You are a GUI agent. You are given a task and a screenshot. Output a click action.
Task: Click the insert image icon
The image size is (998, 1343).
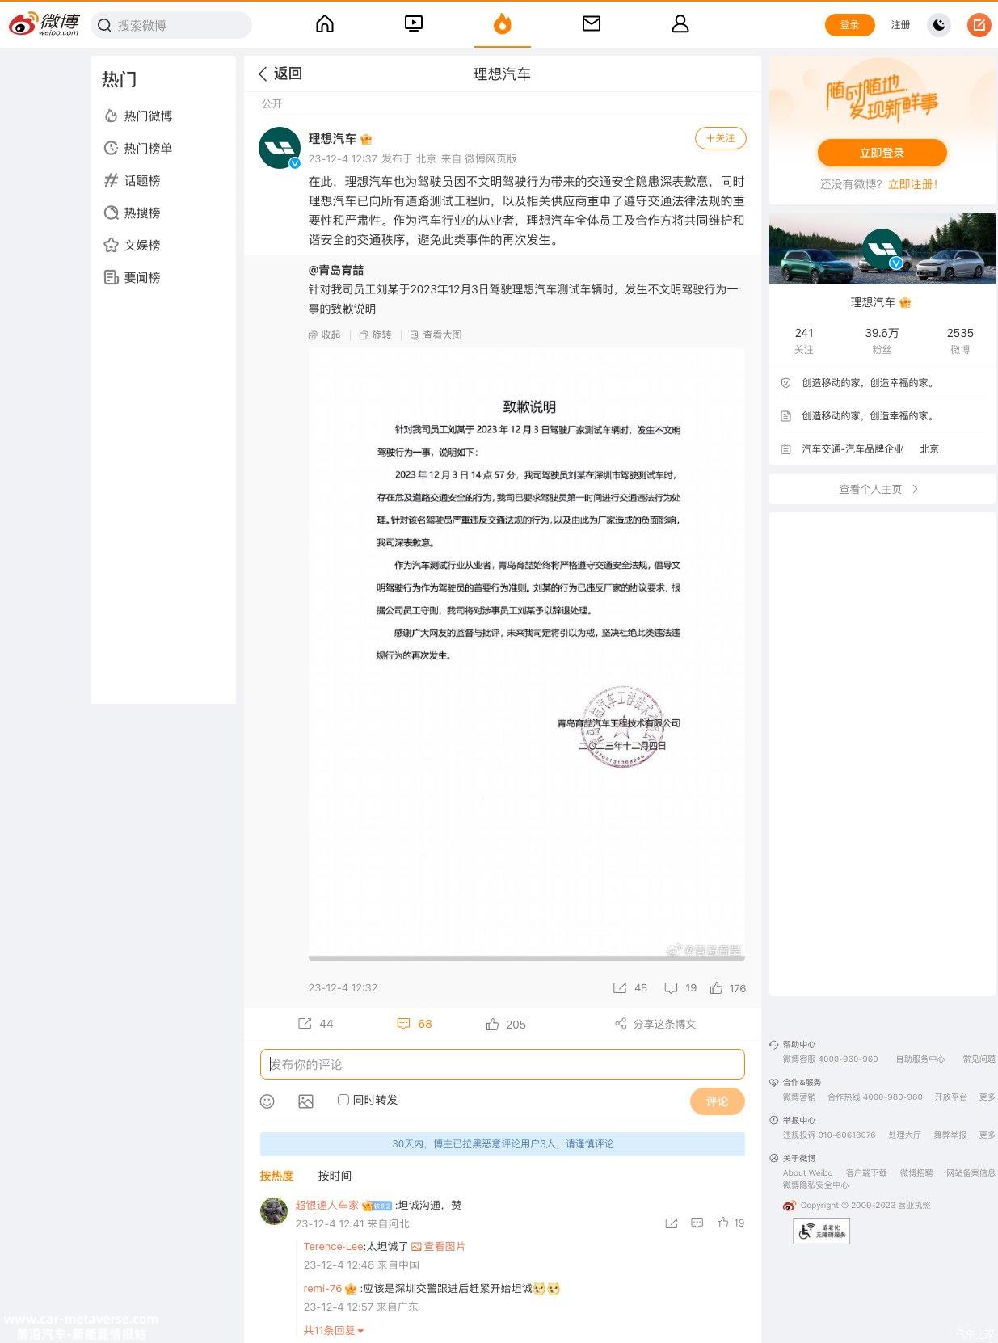(x=305, y=1101)
